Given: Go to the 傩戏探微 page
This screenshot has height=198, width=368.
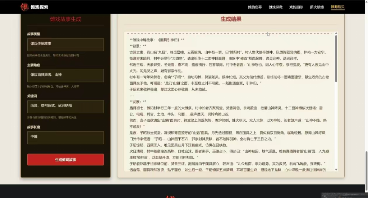Looking at the screenshot, I should [x=276, y=7].
